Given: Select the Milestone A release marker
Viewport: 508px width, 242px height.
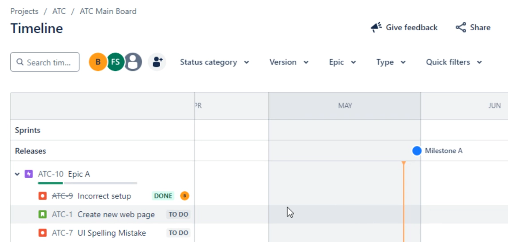Looking at the screenshot, I should coord(417,151).
